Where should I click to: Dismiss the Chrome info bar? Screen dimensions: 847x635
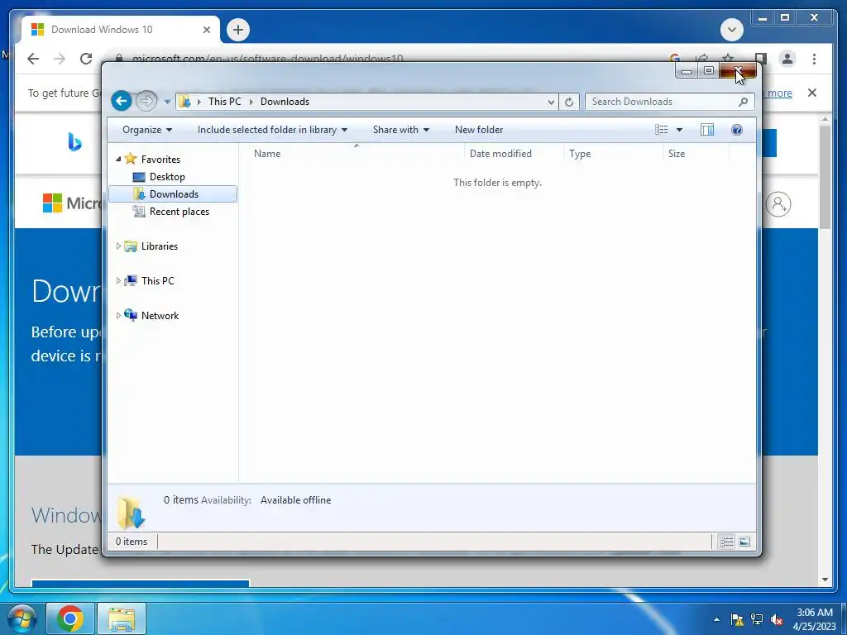point(811,93)
